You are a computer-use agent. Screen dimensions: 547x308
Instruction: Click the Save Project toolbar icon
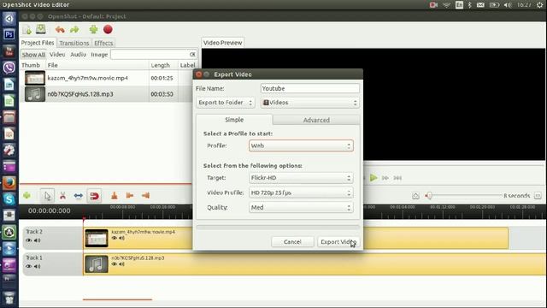coord(41,29)
